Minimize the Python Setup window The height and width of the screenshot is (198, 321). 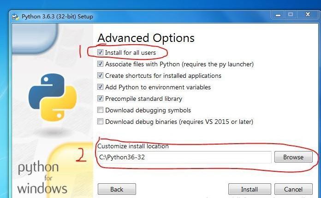(x=278, y=15)
